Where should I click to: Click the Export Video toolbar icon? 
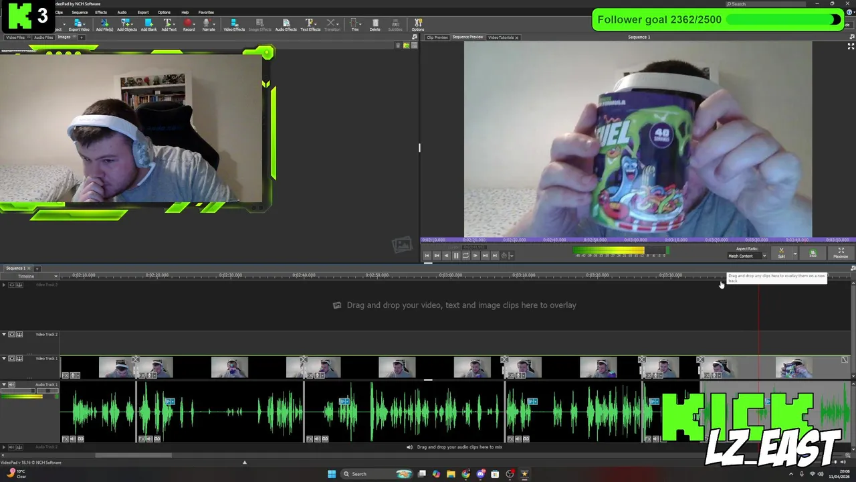[x=78, y=25]
